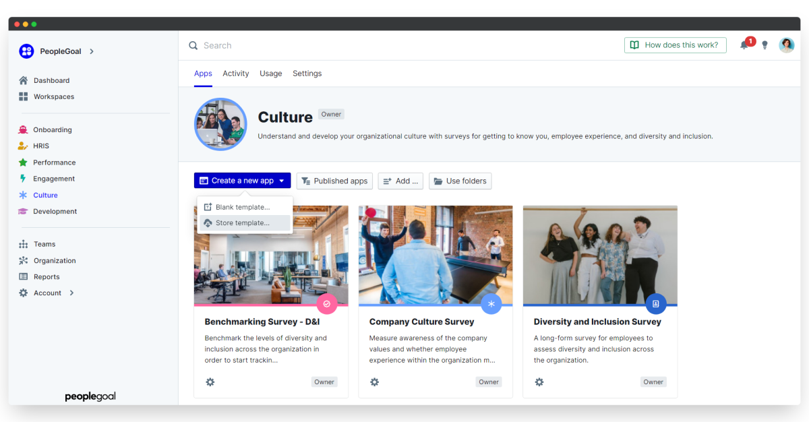
Task: Choose Store template... from the menu
Action: coord(245,222)
